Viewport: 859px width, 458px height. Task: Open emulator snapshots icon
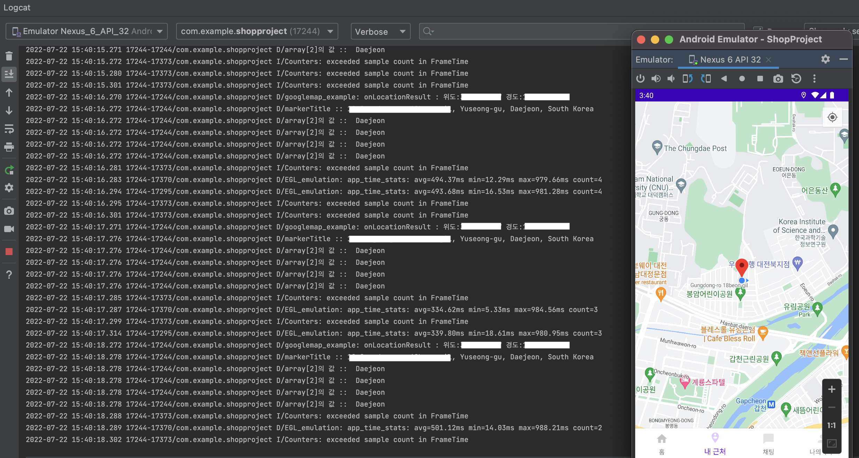click(796, 79)
